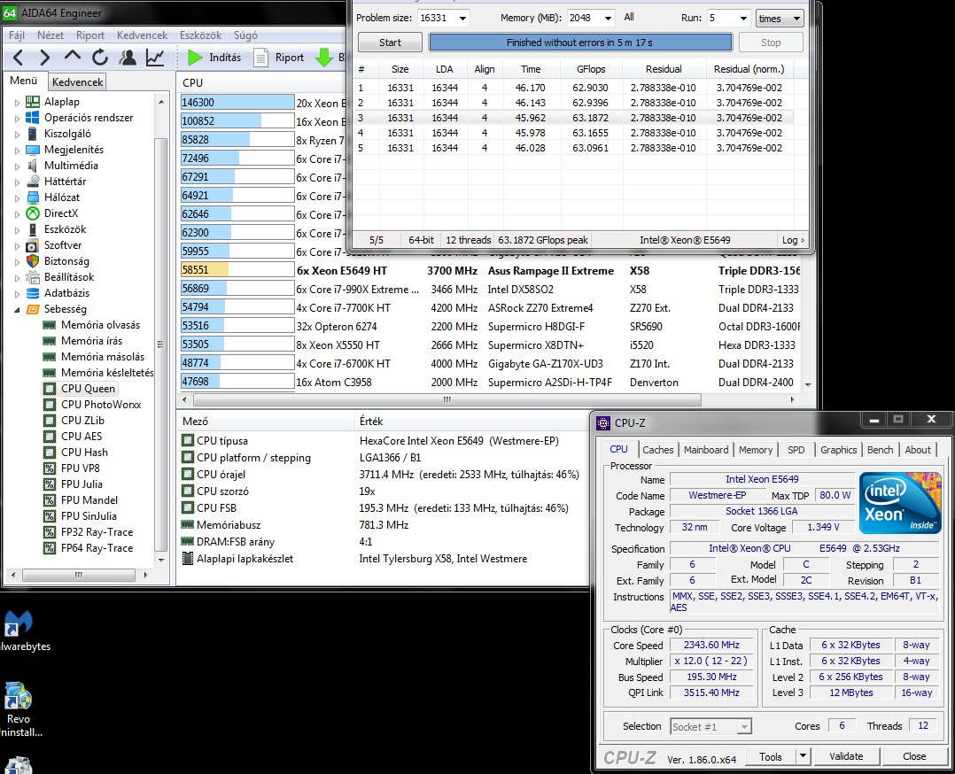Switch to the SPD tab in CPU-Z
This screenshot has height=774, width=955.
coord(796,449)
